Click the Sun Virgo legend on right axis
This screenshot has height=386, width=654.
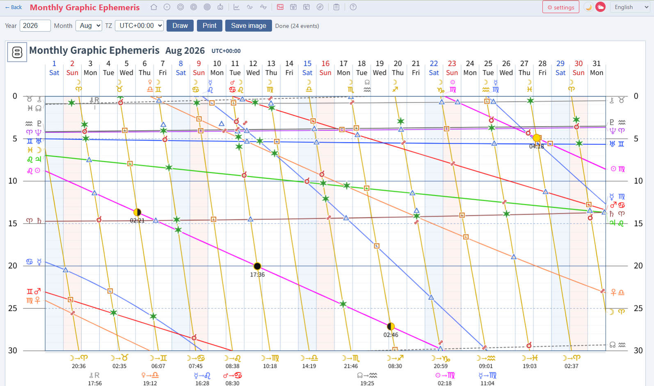pos(617,169)
